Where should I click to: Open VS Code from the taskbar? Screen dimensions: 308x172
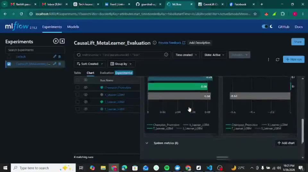pyautogui.click(x=209, y=168)
